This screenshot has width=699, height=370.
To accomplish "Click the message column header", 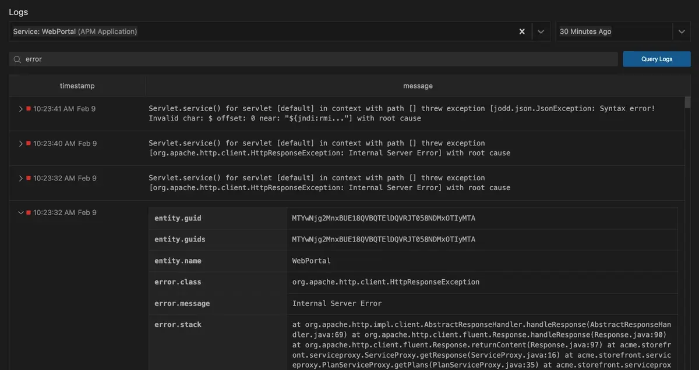I will (418, 86).
